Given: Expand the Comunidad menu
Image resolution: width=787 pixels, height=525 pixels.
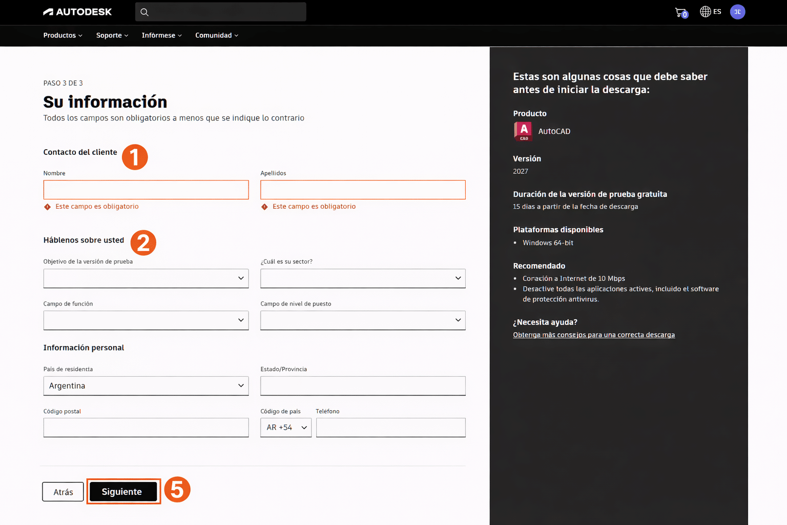Looking at the screenshot, I should [216, 35].
